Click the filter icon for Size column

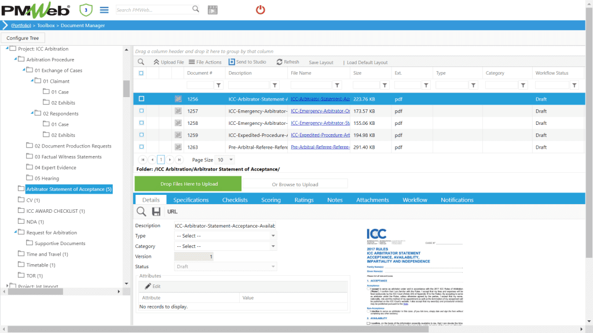click(x=385, y=86)
